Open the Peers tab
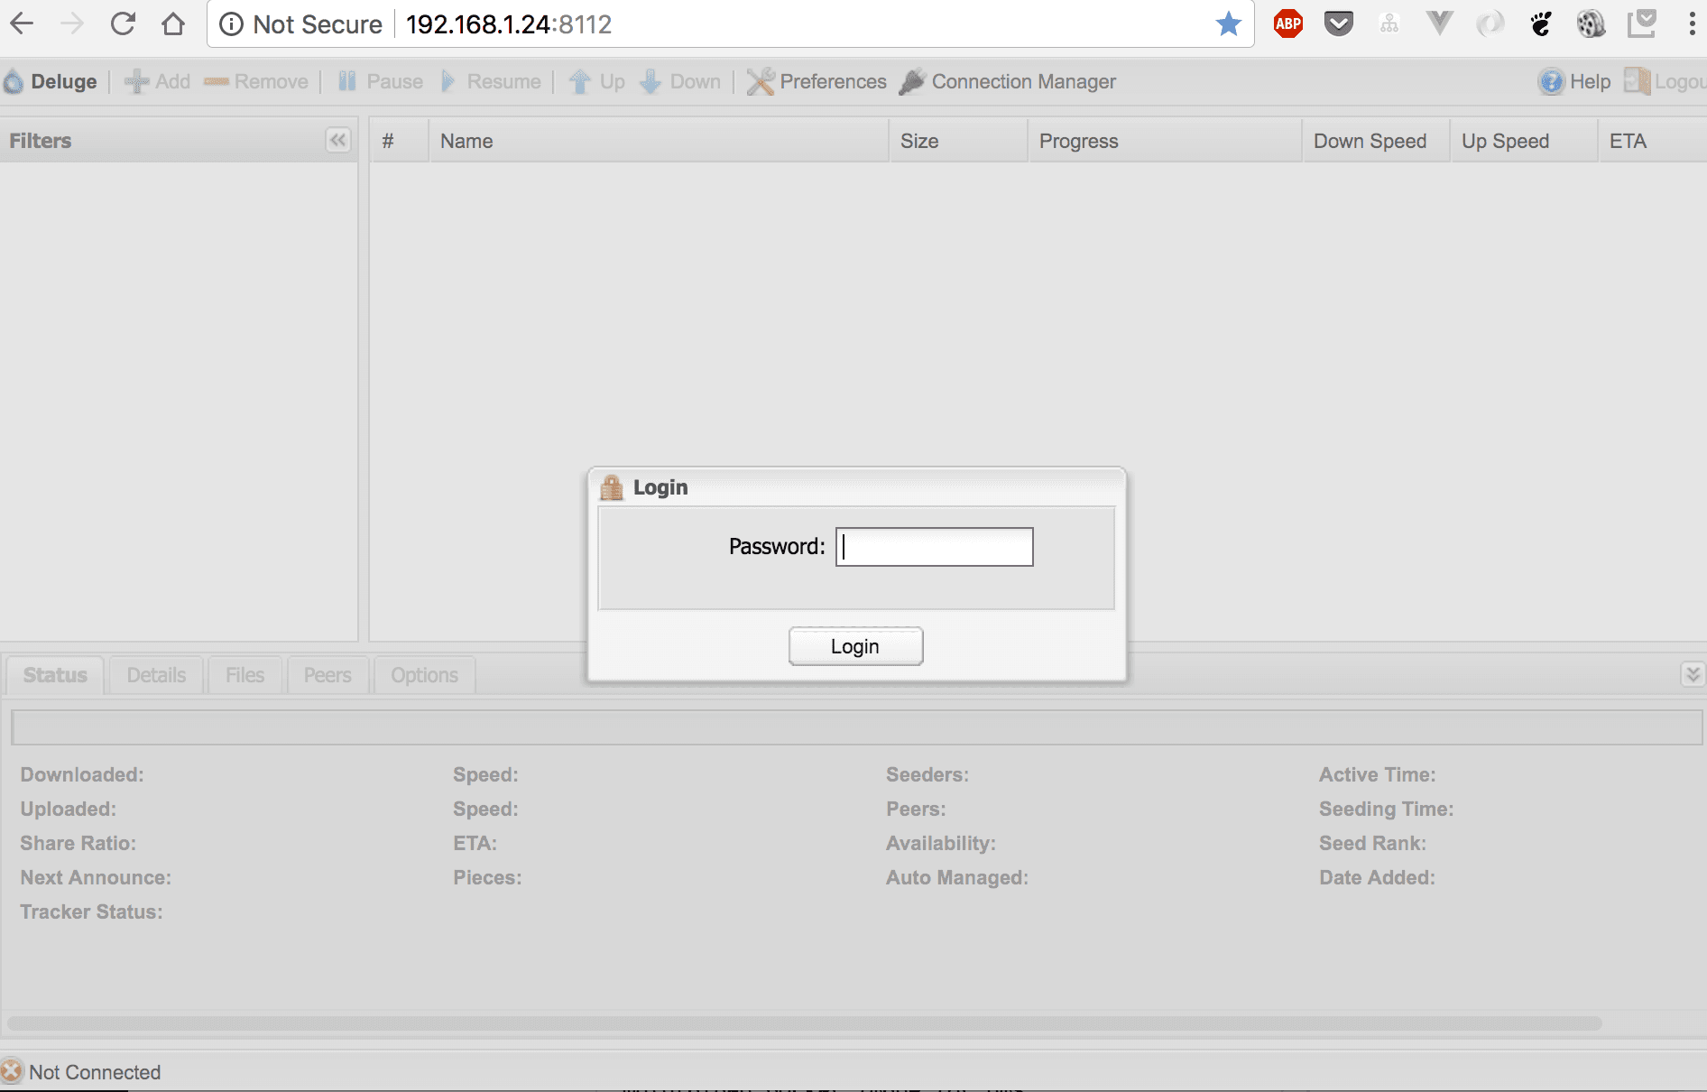1707x1092 pixels. pos(327,674)
